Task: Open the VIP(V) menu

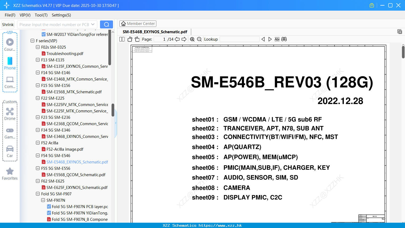Action: (25, 15)
